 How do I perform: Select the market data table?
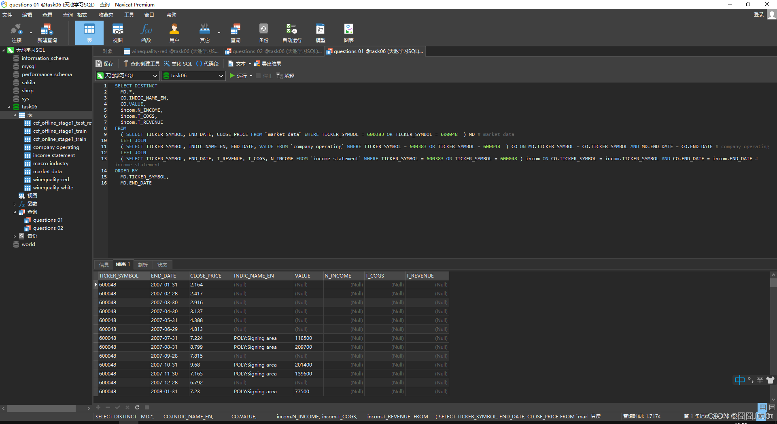coord(47,172)
